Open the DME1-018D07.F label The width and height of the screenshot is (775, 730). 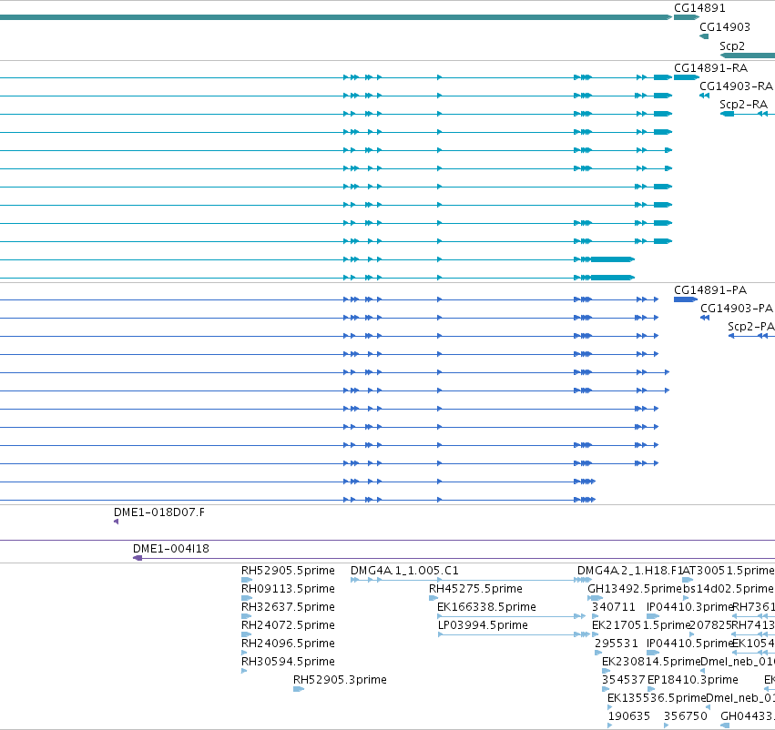pyautogui.click(x=159, y=512)
